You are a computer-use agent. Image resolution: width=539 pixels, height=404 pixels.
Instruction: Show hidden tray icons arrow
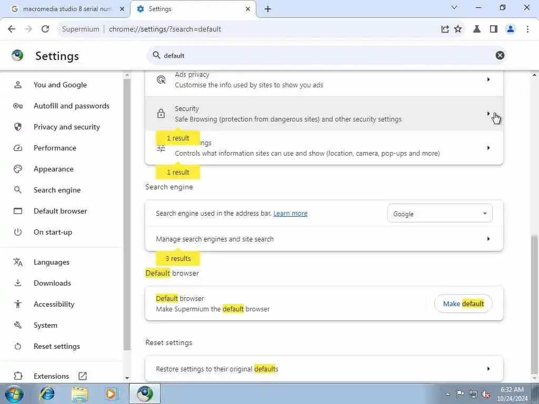pyautogui.click(x=448, y=395)
